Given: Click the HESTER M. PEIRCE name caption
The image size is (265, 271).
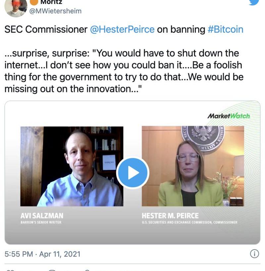Looking at the screenshot, I should tap(170, 216).
